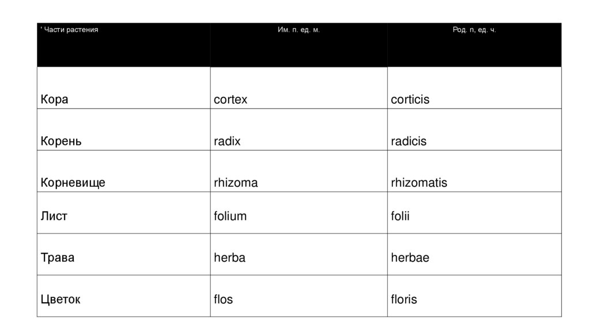Select the 'corticis' cell
This screenshot has width=590, height=331.
(410, 100)
